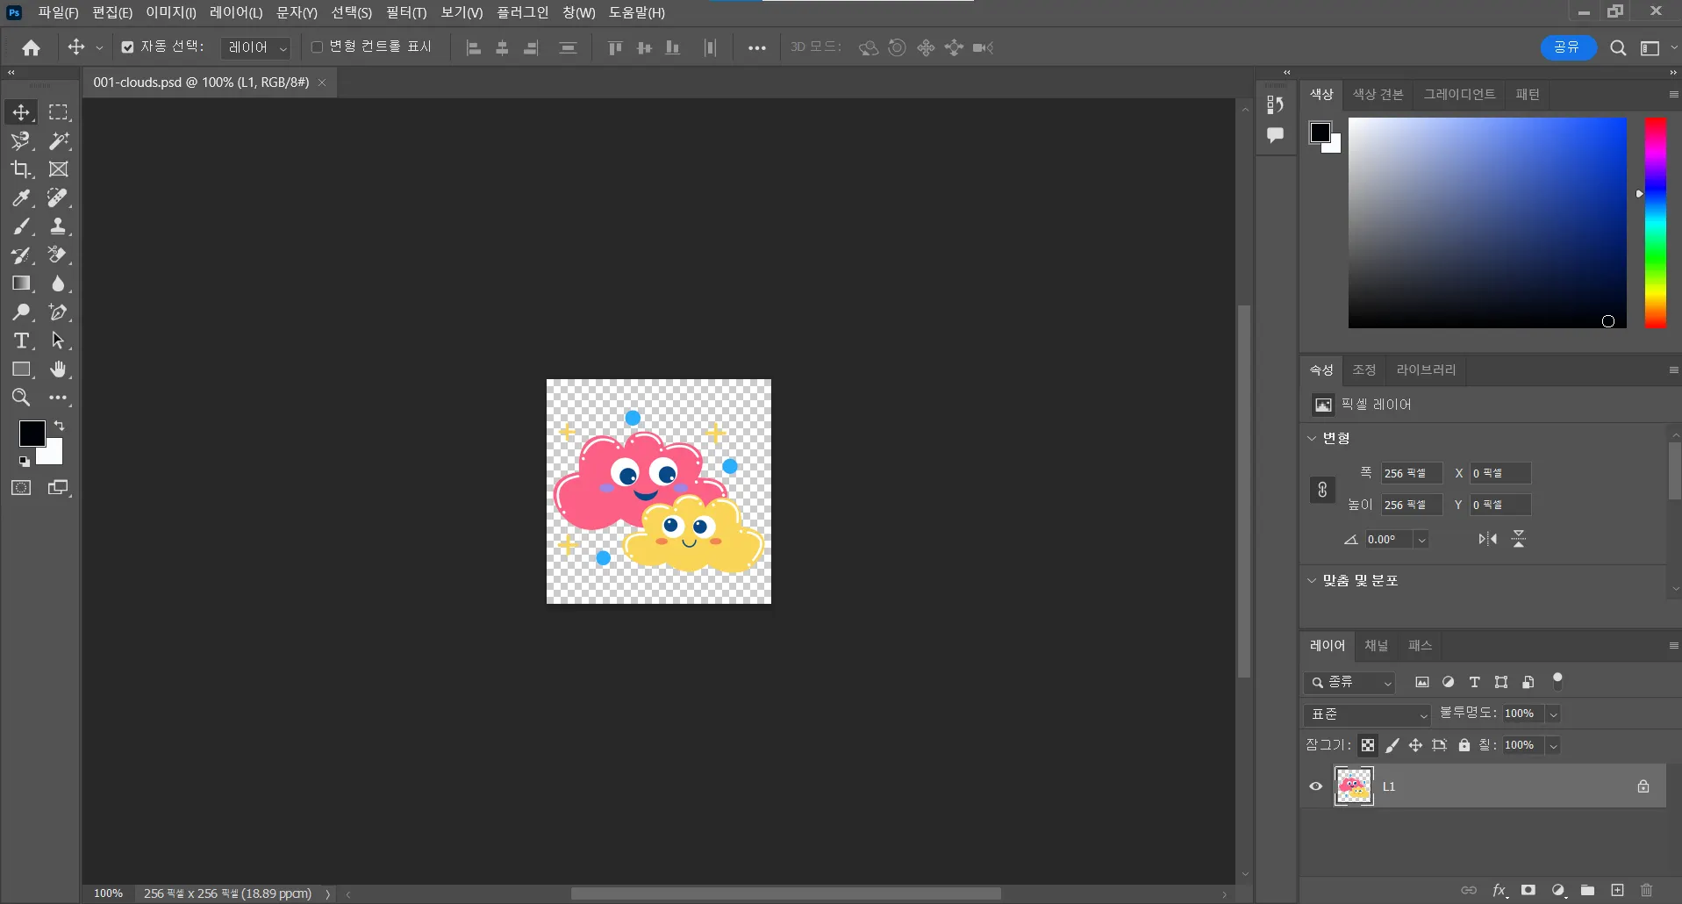Hide layer L1 using eye icon
The image size is (1682, 904).
[1316, 786]
